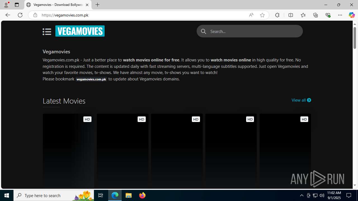Open the View all link

coord(301,100)
